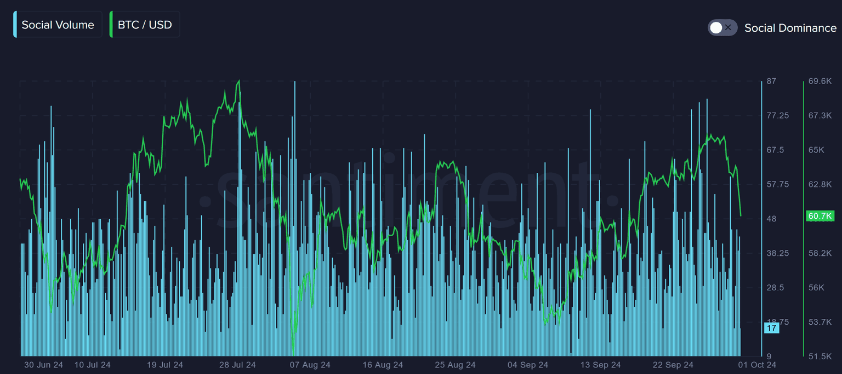The width and height of the screenshot is (842, 374).
Task: Click the cyan swatch beside Social Volume
Action: (15, 25)
